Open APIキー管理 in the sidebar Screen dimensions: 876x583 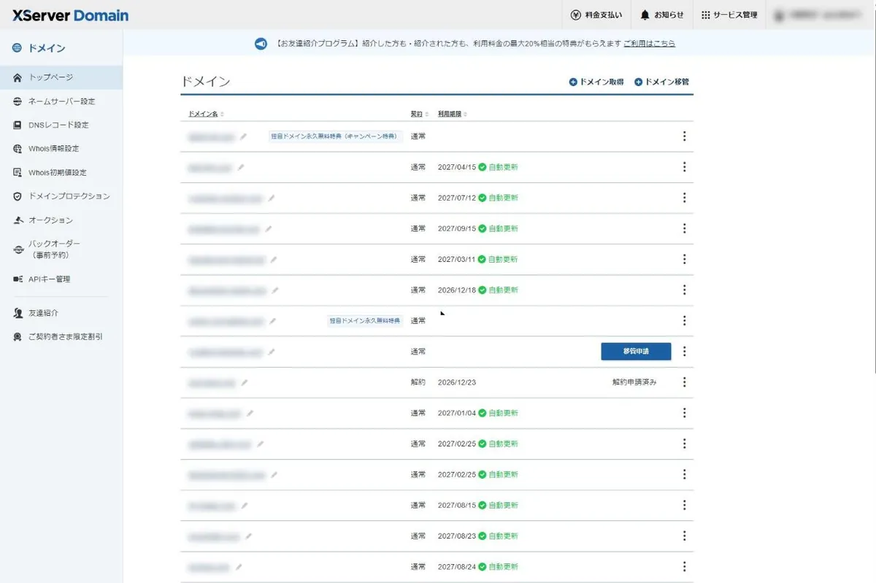(61, 279)
